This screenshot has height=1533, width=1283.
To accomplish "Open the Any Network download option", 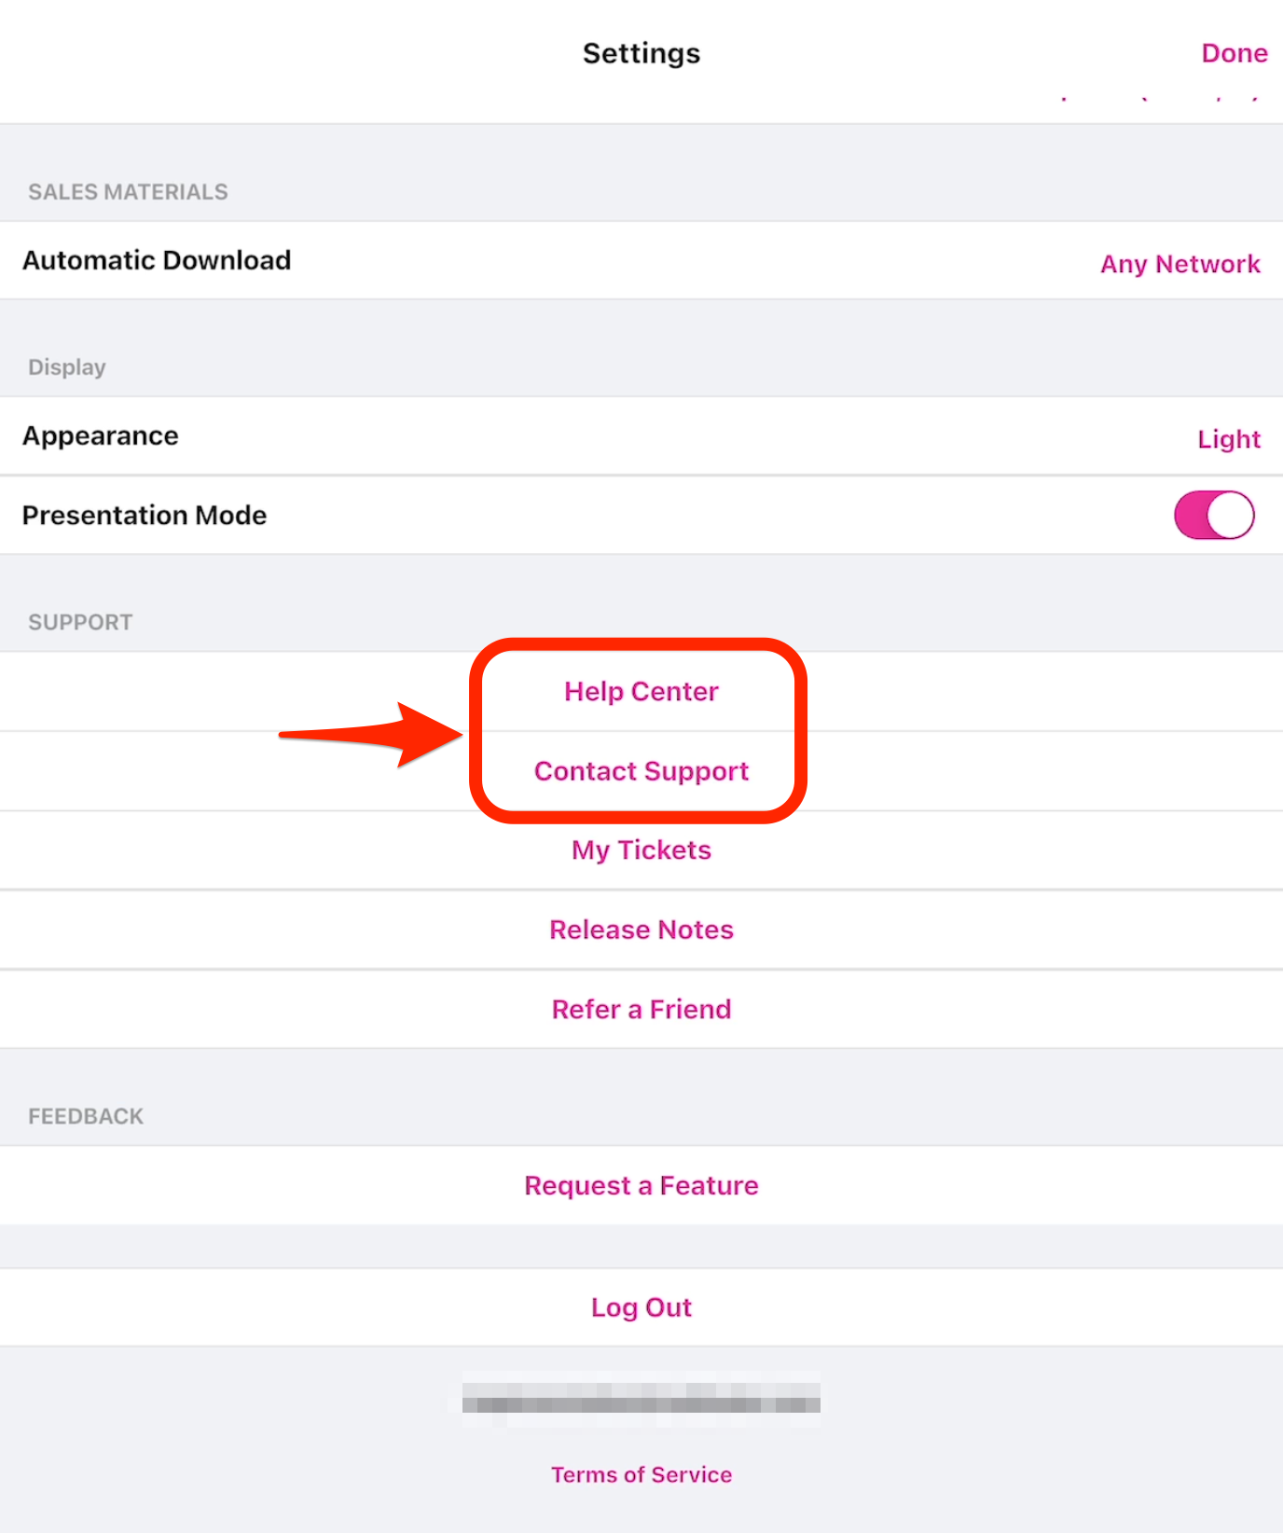I will (1180, 264).
